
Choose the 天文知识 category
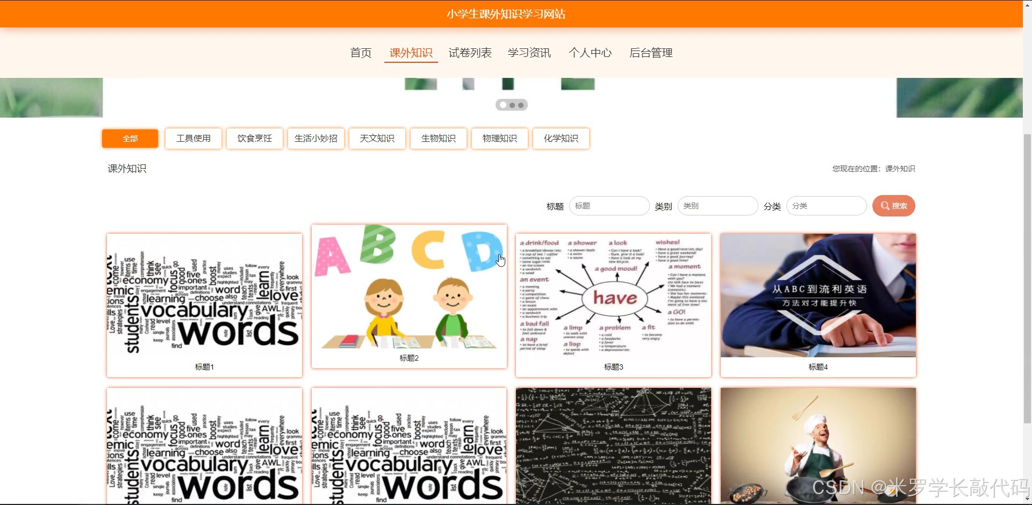[x=377, y=138]
